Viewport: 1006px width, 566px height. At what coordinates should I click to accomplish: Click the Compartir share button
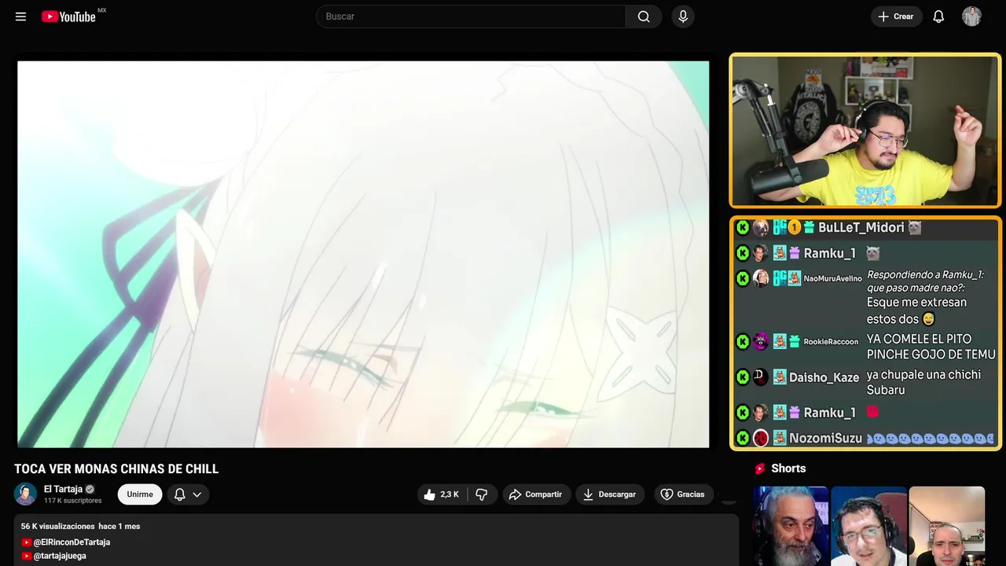(537, 494)
